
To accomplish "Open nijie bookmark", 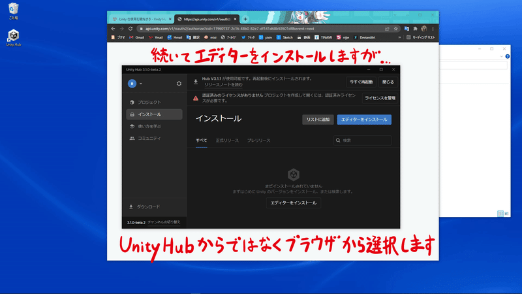I will pos(343,37).
